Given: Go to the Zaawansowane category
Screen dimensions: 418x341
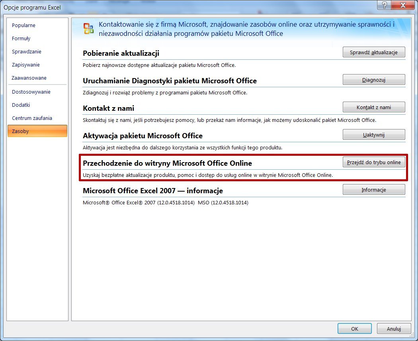Looking at the screenshot, I should tap(37, 78).
